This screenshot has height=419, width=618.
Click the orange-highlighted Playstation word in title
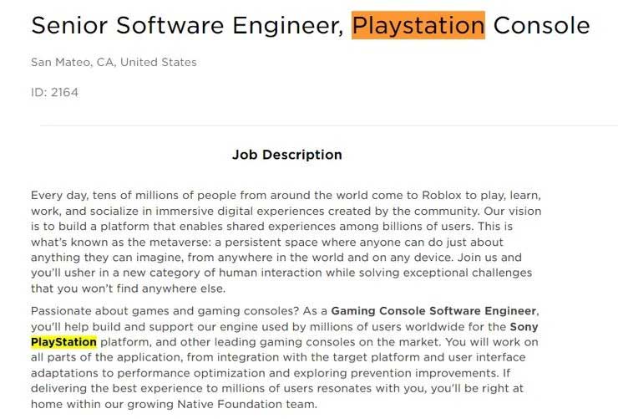pos(418,25)
